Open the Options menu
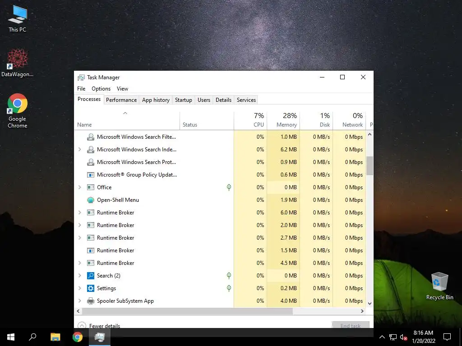Viewport: 462px width, 346px height. 101,89
